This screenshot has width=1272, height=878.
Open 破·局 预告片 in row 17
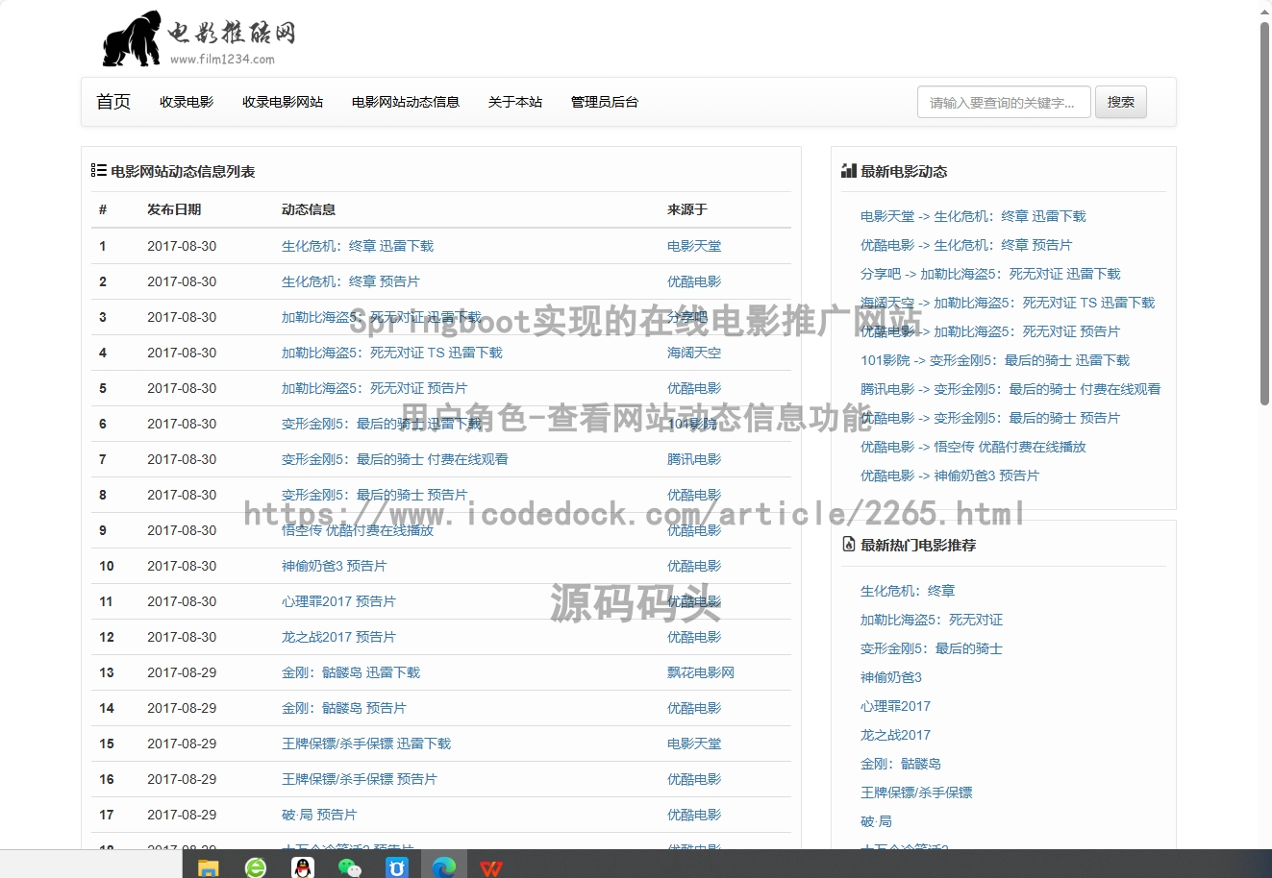pyautogui.click(x=319, y=815)
